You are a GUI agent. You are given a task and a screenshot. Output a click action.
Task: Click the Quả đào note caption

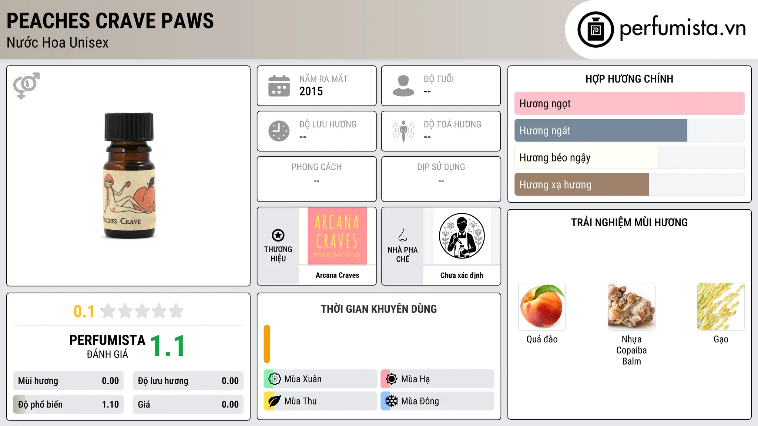[x=542, y=339]
